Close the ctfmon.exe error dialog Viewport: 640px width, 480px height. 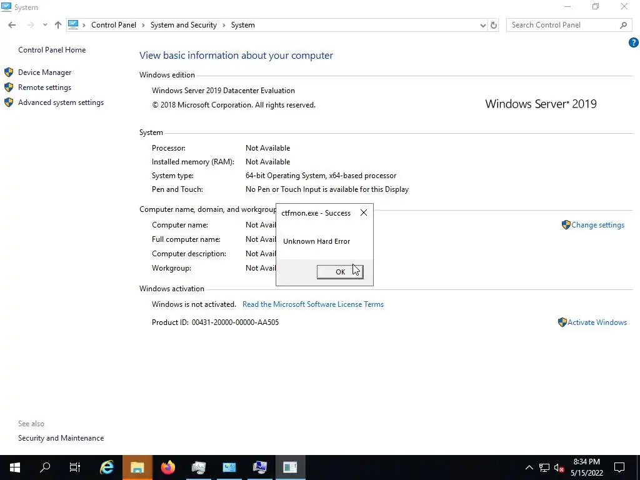point(364,212)
